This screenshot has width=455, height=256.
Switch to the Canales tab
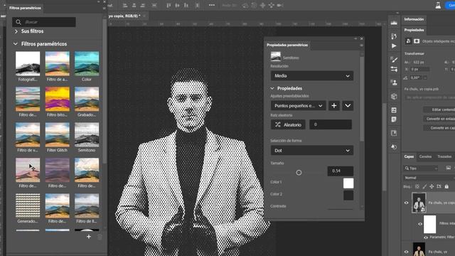pyautogui.click(x=425, y=156)
